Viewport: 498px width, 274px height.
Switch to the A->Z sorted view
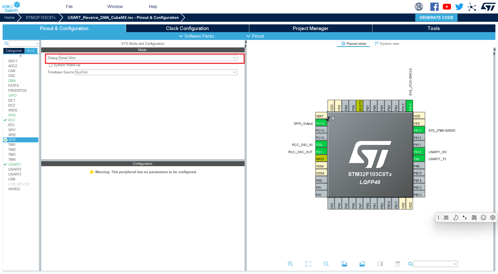[31, 51]
